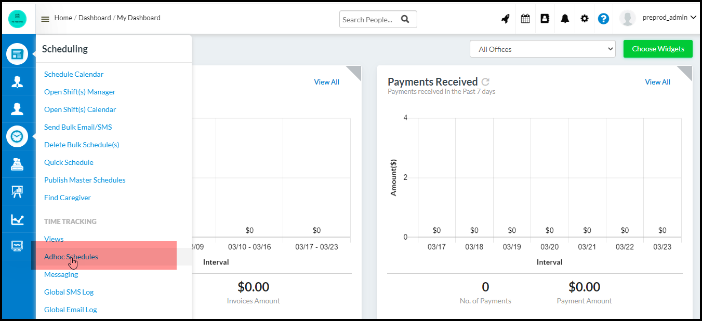The image size is (702, 321).
Task: Click the notifications bell icon
Action: click(564, 18)
